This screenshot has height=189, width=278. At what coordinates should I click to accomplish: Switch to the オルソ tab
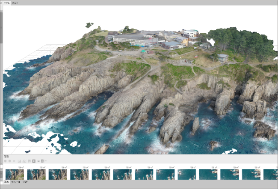15,3
